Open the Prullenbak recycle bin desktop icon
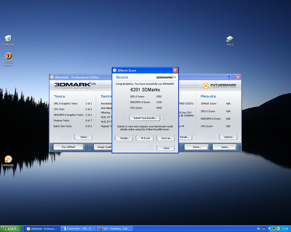The height and width of the screenshot is (232, 291). tap(8, 39)
